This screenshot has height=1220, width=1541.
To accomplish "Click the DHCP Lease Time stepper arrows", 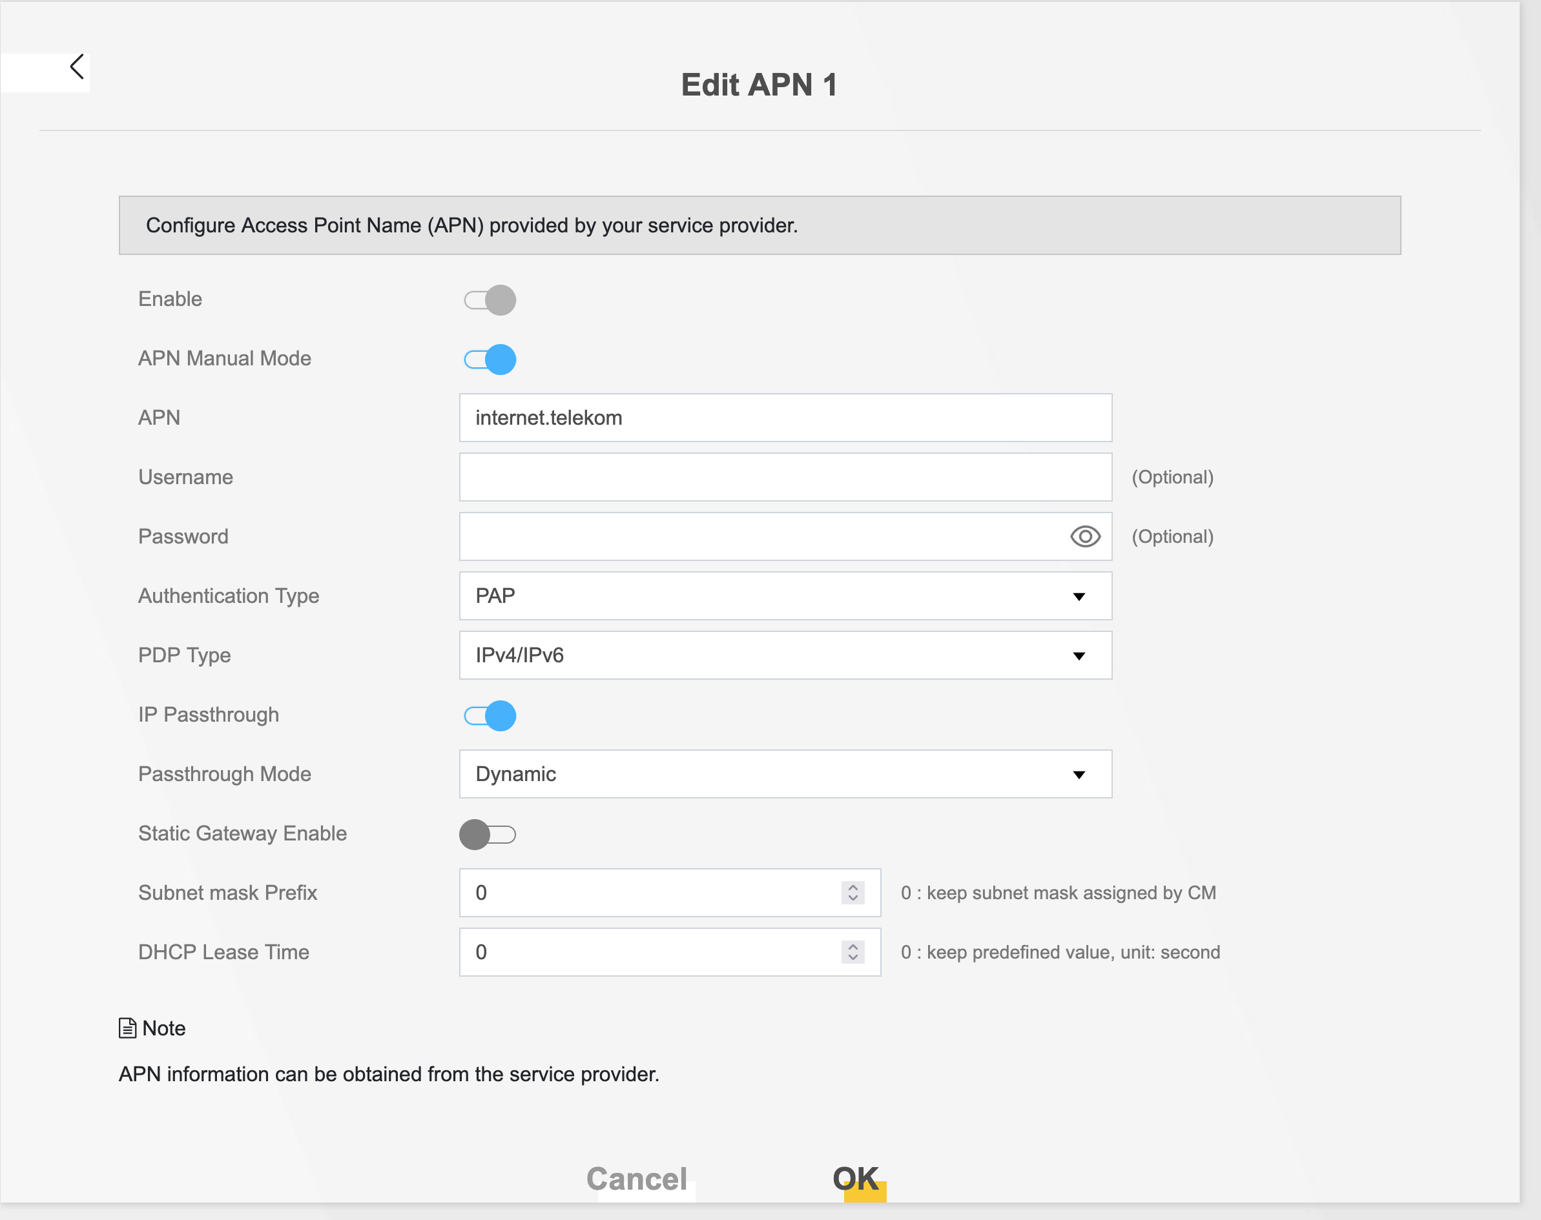I will (853, 952).
